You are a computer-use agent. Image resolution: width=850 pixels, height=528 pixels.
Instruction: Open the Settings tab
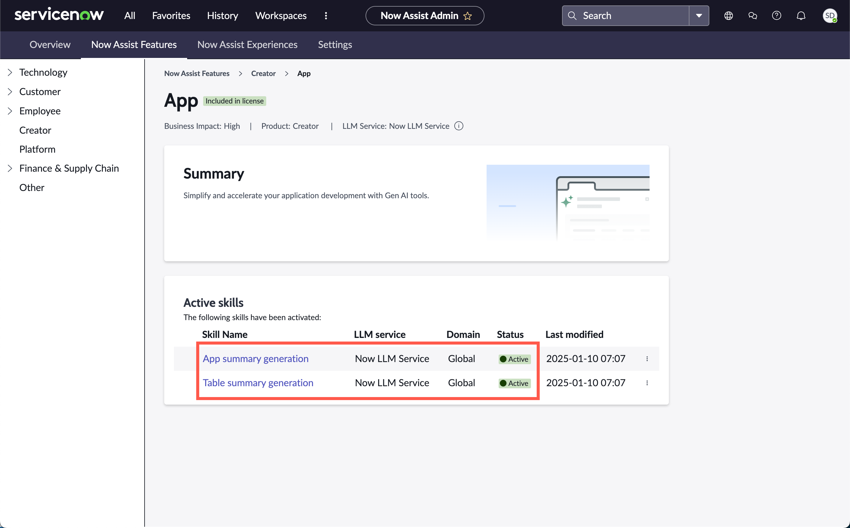click(x=335, y=45)
